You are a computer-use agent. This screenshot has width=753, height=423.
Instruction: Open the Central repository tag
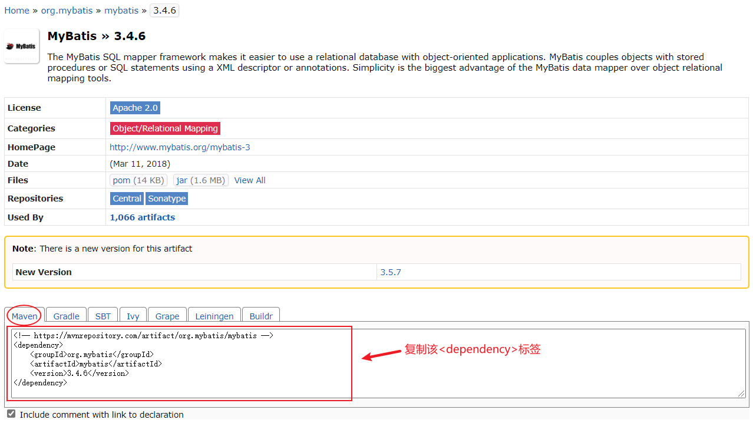pos(127,199)
